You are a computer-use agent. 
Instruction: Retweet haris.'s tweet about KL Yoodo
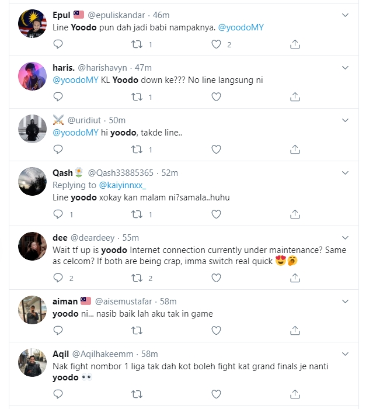[138, 97]
